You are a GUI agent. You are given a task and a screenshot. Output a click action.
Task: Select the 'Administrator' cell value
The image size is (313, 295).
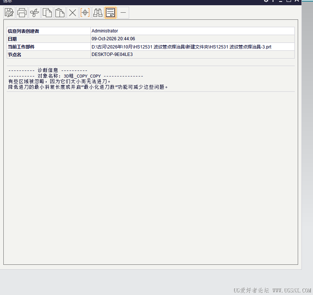click(x=105, y=31)
